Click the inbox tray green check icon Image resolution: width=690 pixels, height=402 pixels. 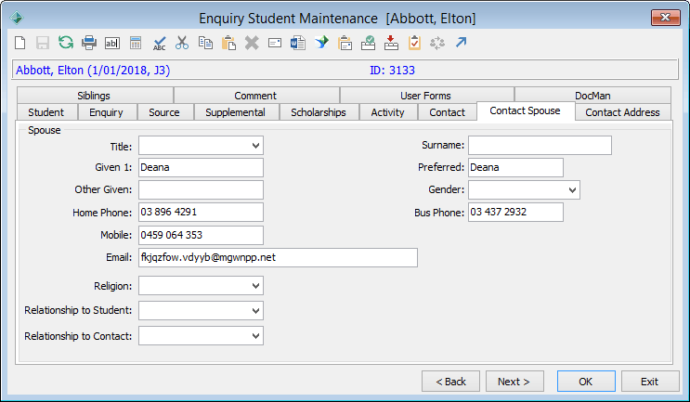(x=368, y=43)
